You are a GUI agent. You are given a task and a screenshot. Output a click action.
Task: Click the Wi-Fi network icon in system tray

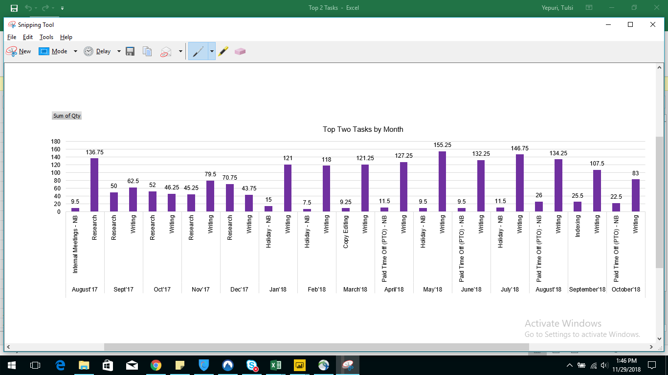593,365
